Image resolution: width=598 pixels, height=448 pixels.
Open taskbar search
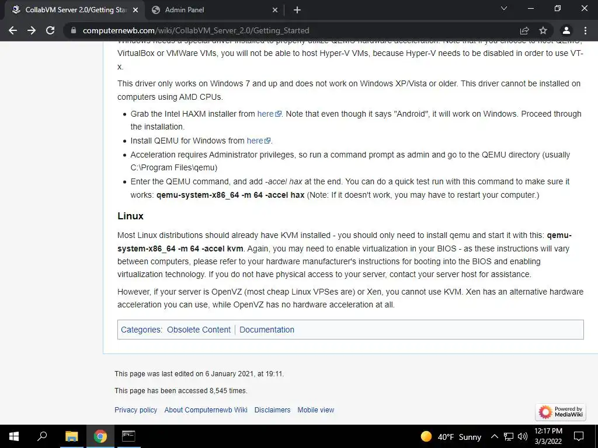pyautogui.click(x=42, y=436)
